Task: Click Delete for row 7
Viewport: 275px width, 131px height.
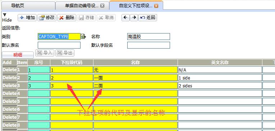Action: (10, 117)
